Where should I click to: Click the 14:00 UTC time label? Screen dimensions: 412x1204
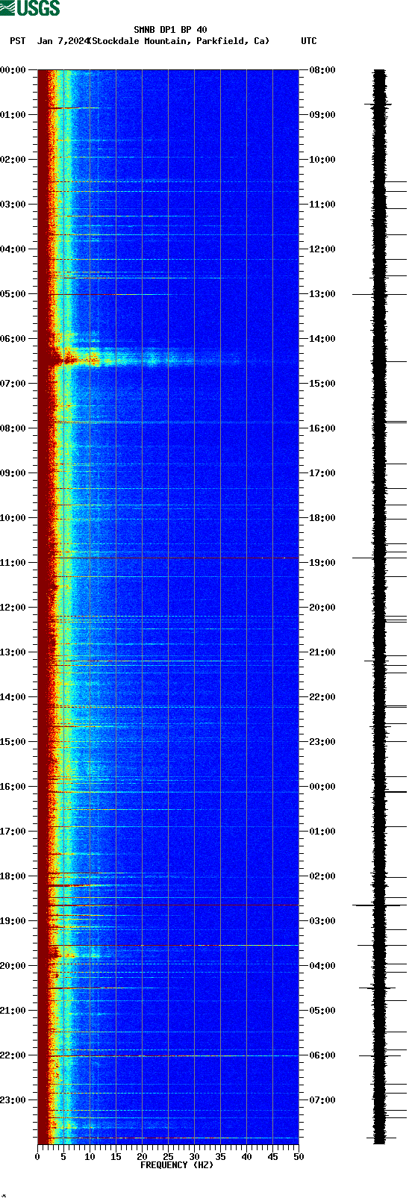(322, 339)
